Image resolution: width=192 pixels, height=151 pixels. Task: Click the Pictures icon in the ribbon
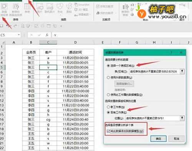[40, 8]
